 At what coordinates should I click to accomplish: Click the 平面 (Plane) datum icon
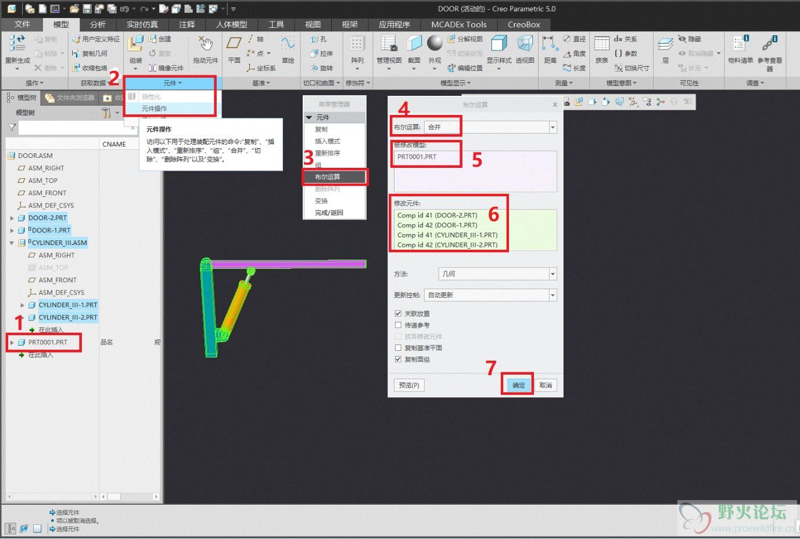point(234,44)
